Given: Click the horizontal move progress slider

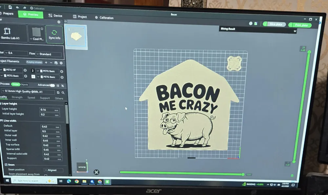Looking at the screenshot, I should (x=182, y=173).
